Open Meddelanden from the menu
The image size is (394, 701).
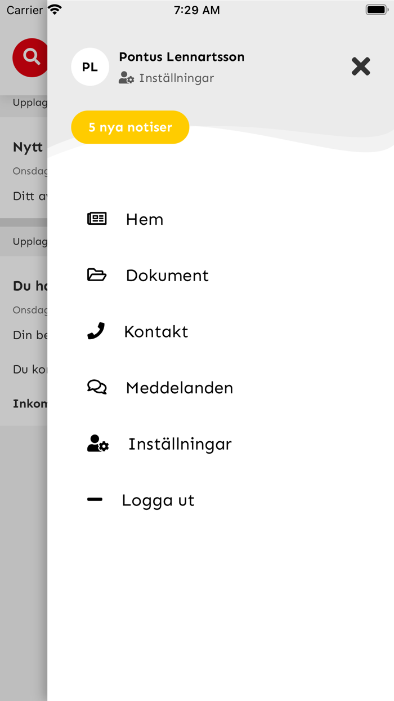click(180, 388)
